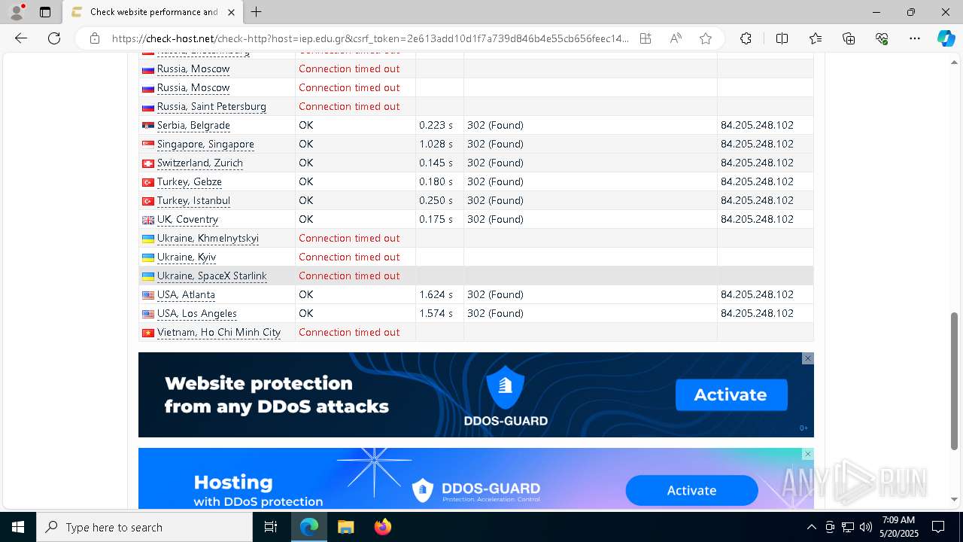The image size is (963, 542).
Task: Open a new tab with plus button
Action: pyautogui.click(x=257, y=12)
